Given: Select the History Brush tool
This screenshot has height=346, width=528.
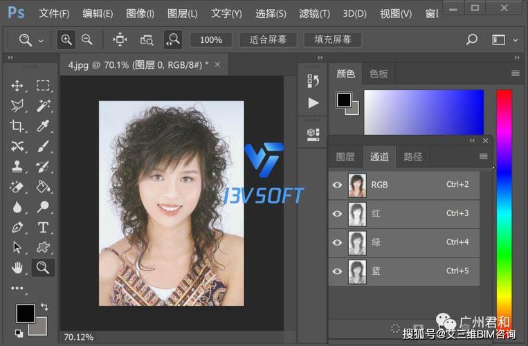Looking at the screenshot, I should (x=43, y=167).
